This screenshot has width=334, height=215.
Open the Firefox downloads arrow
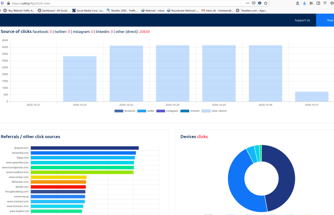304,3
